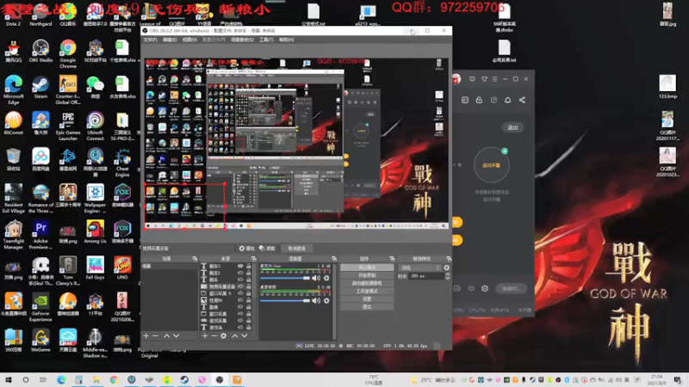Open the 编辑(E) menu in OBS
The height and width of the screenshot is (387, 689).
click(170, 40)
